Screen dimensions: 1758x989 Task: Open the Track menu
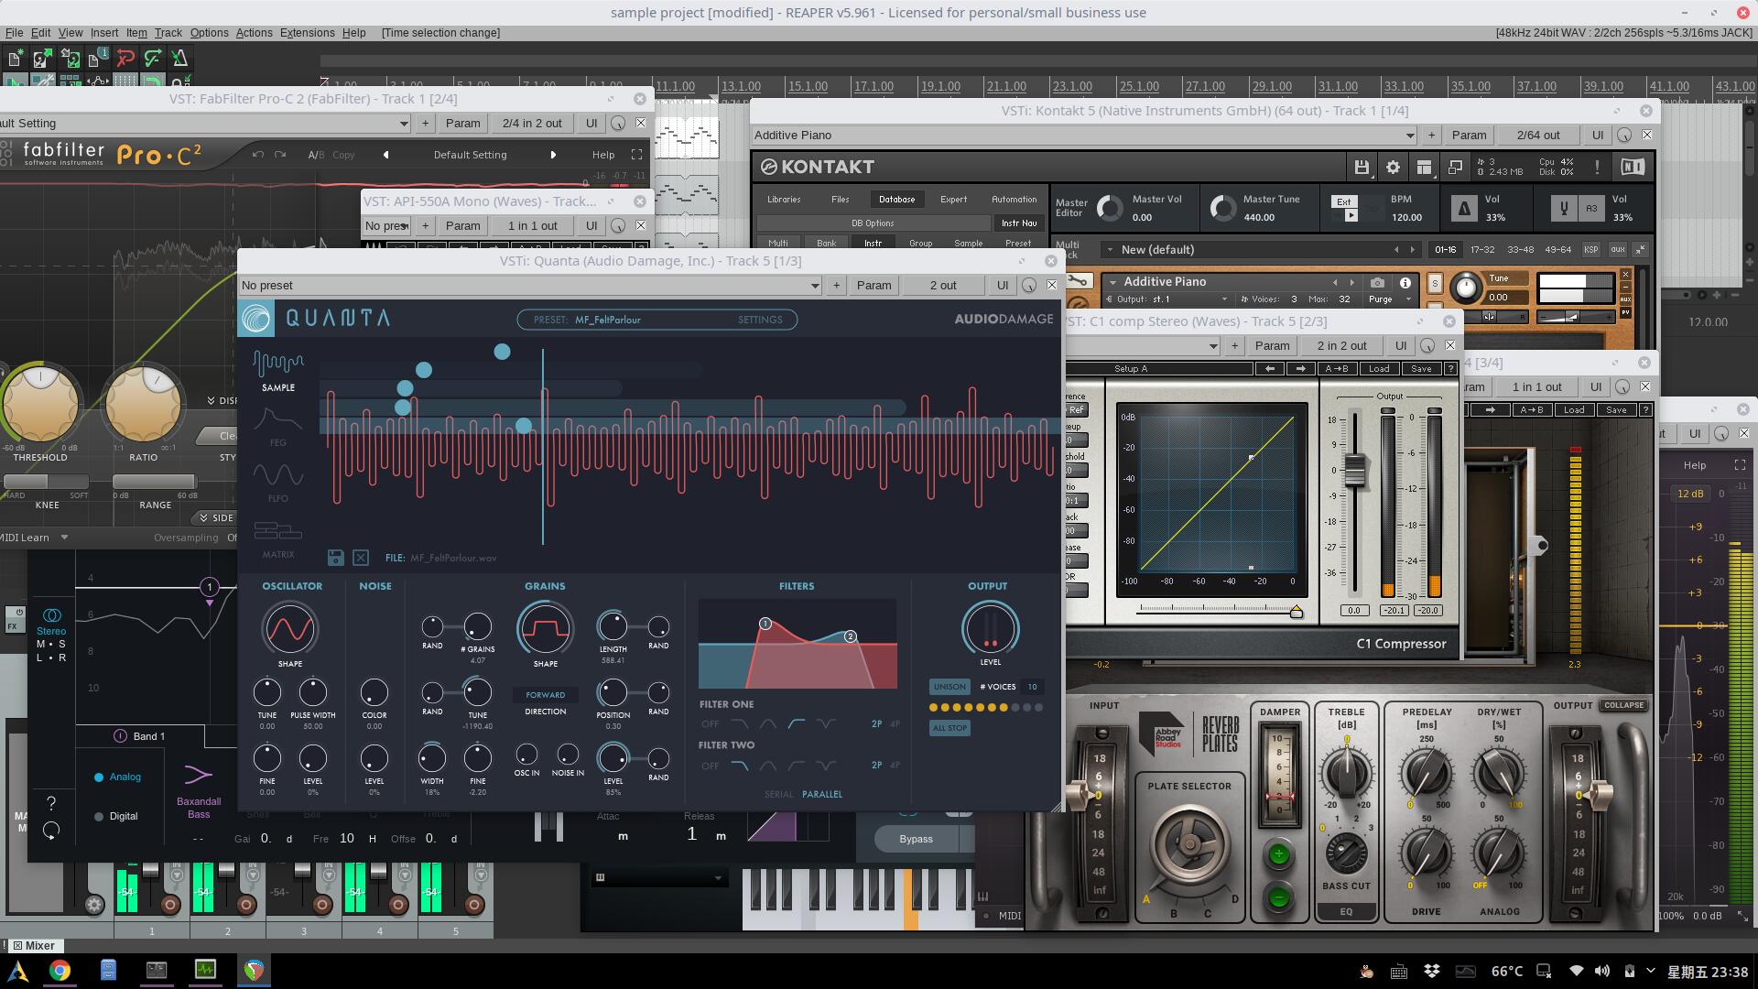pyautogui.click(x=168, y=33)
